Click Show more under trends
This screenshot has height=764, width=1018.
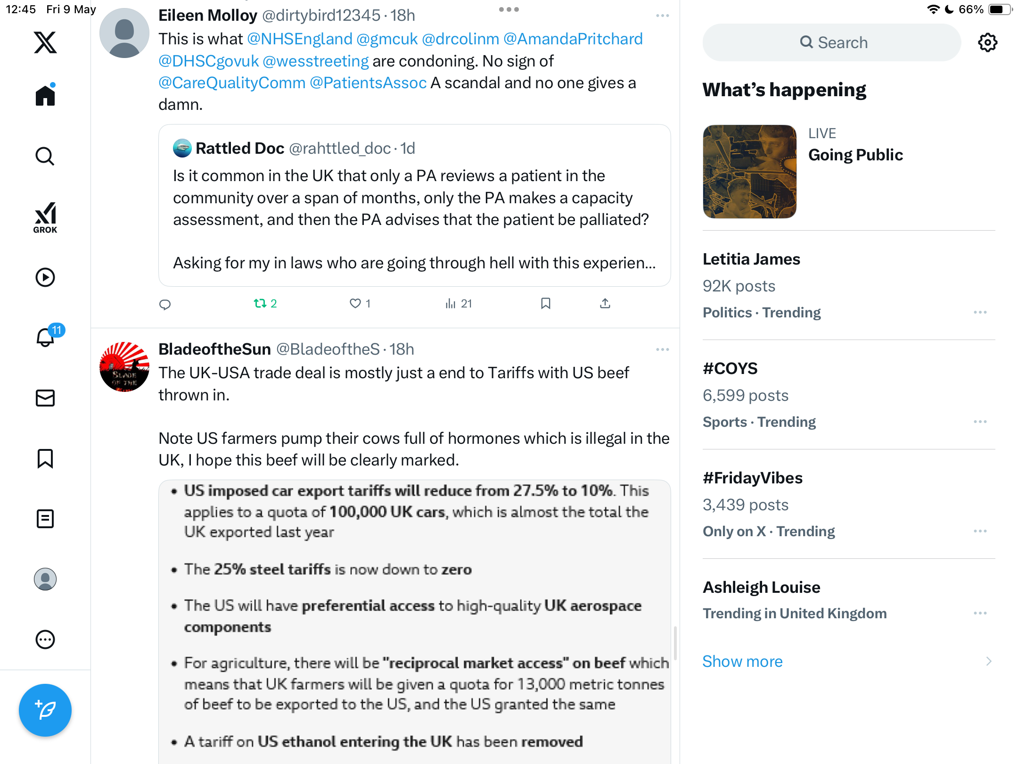click(742, 661)
